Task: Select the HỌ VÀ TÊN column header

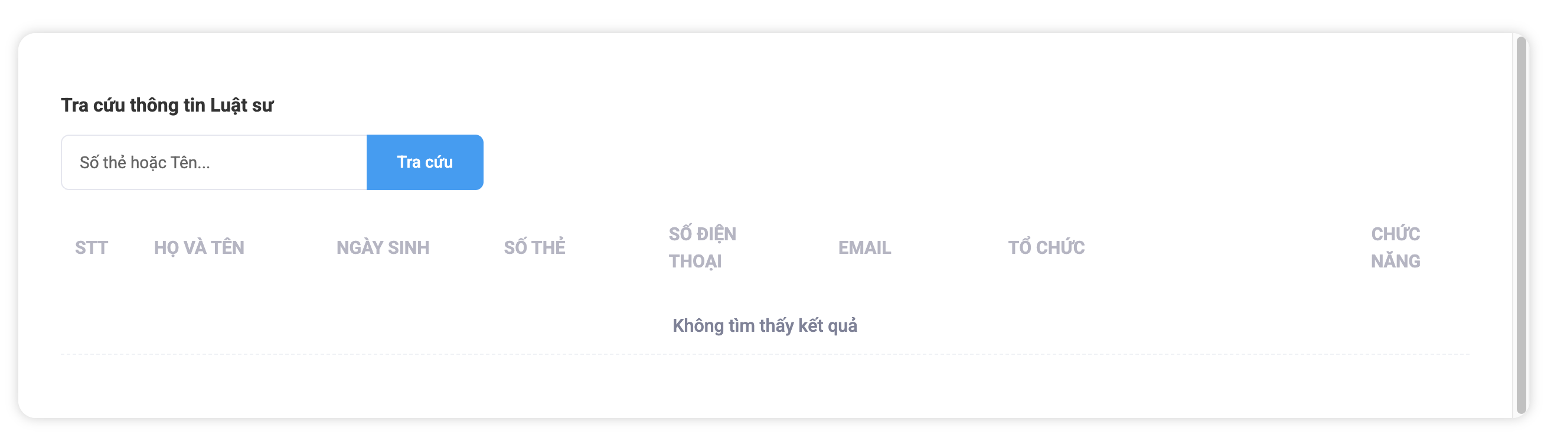Action: pos(199,248)
